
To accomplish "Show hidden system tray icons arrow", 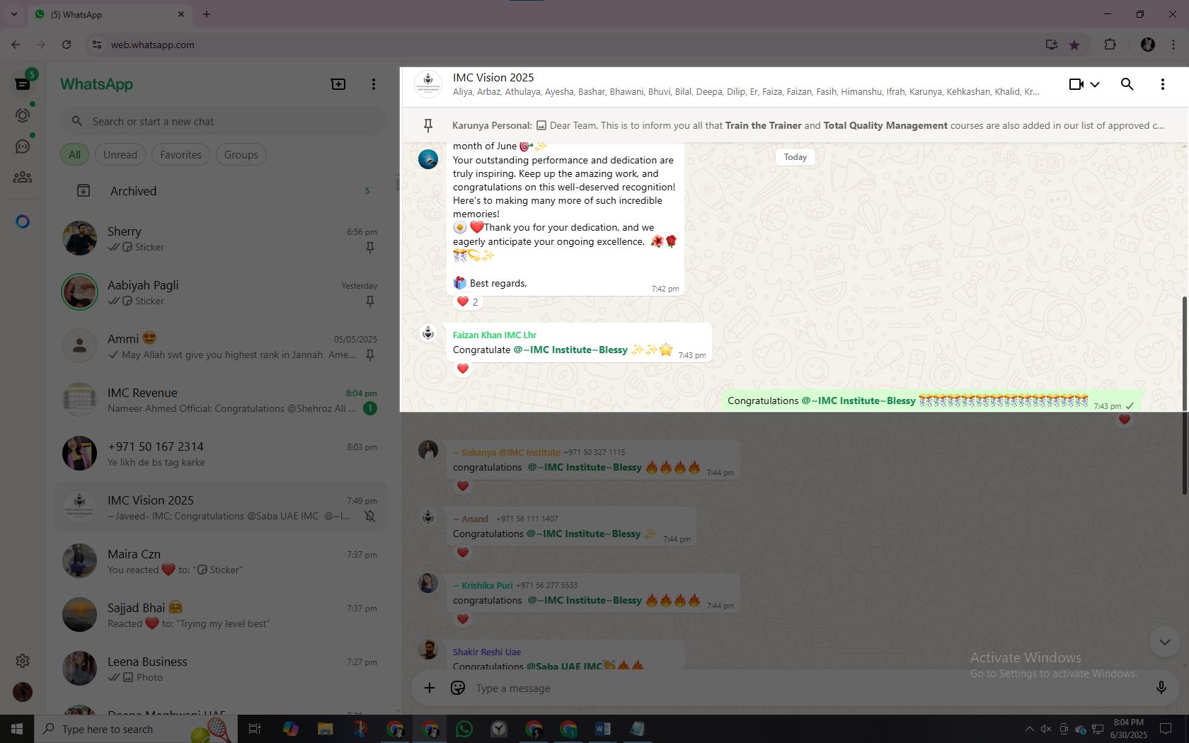I will click(1030, 729).
